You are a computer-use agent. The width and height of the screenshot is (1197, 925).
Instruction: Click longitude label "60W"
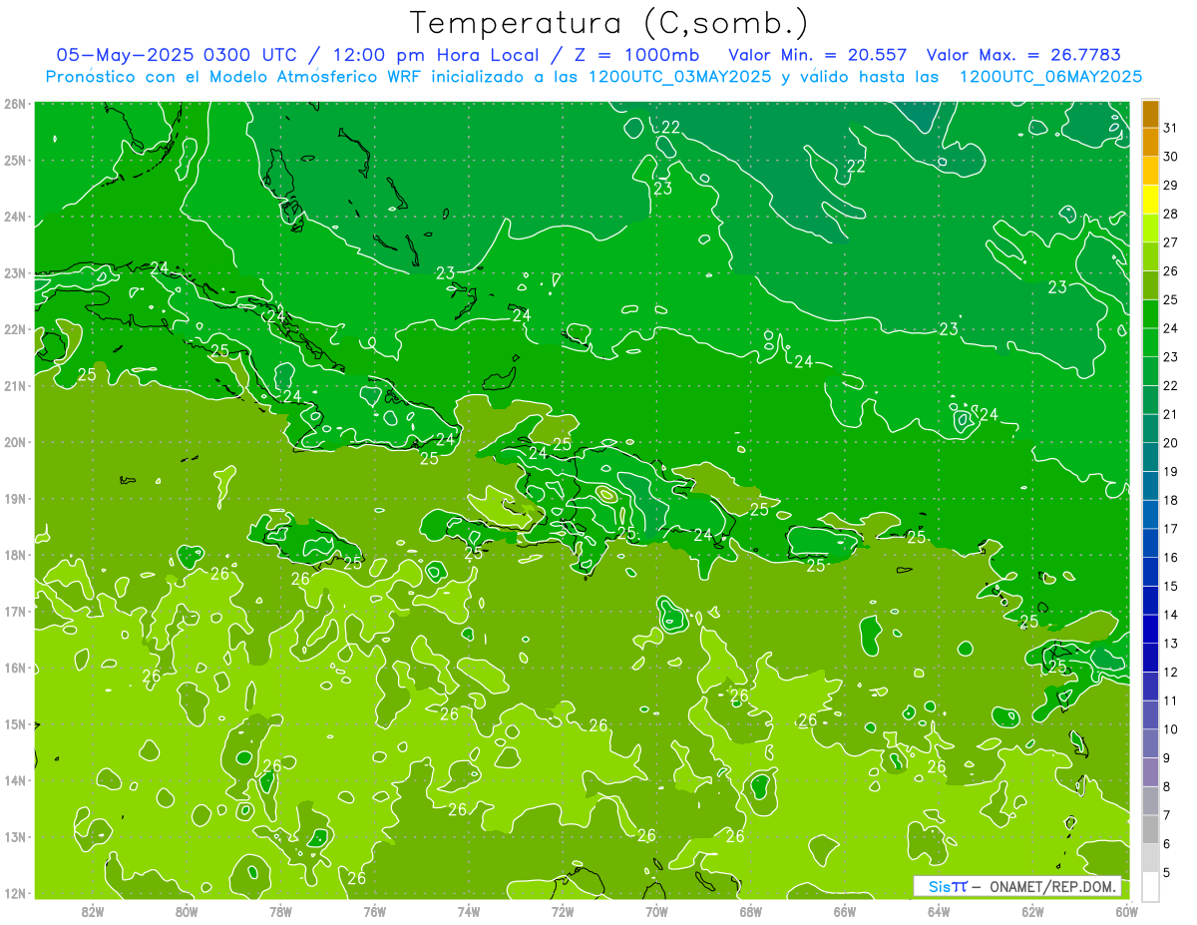pyautogui.click(x=1126, y=911)
